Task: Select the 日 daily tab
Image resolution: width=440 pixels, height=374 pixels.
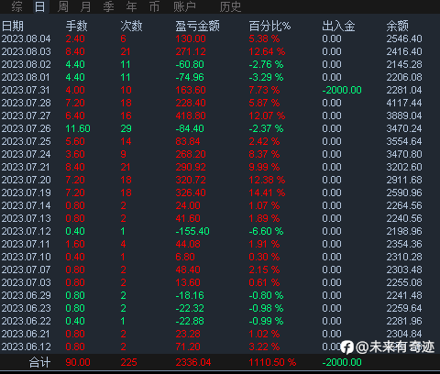Action: pos(40,6)
